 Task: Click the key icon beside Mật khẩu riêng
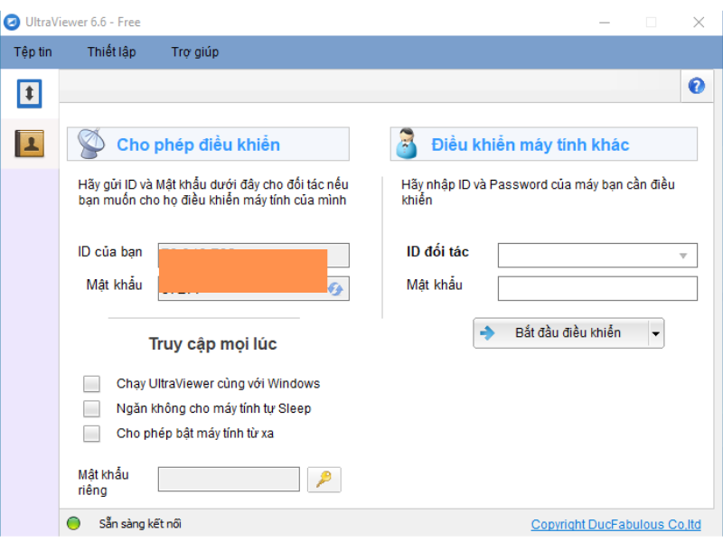[x=324, y=479]
